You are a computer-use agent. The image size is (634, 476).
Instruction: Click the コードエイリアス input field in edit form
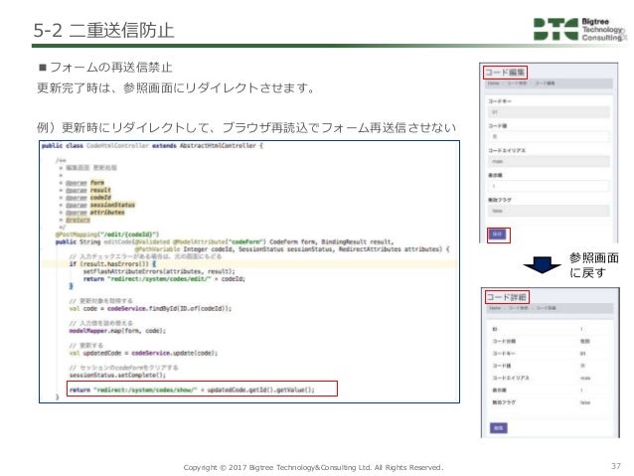pyautogui.click(x=549, y=161)
